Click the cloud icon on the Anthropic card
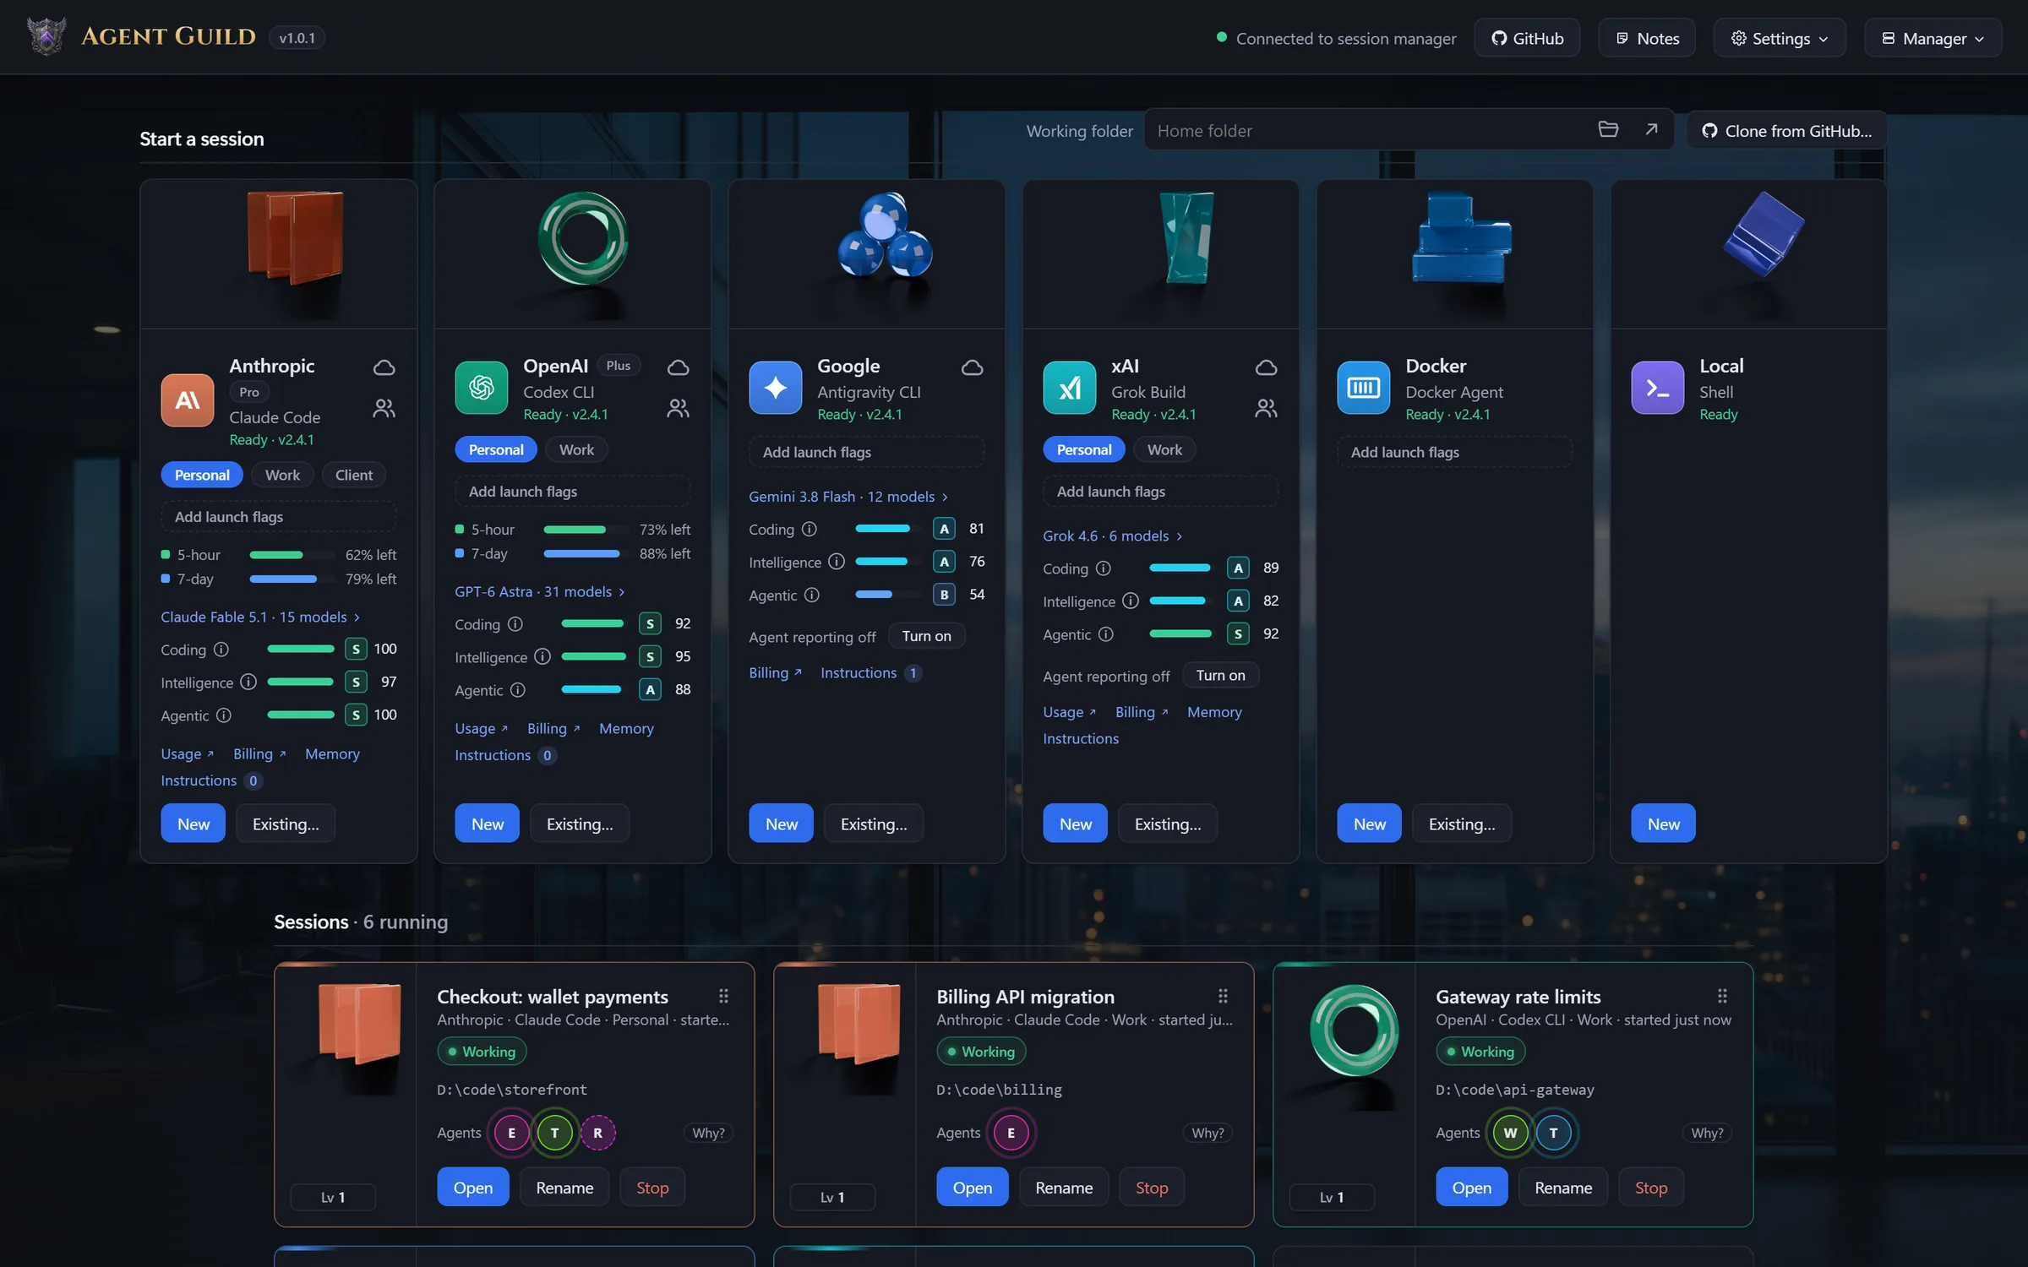The image size is (2028, 1267). [384, 367]
